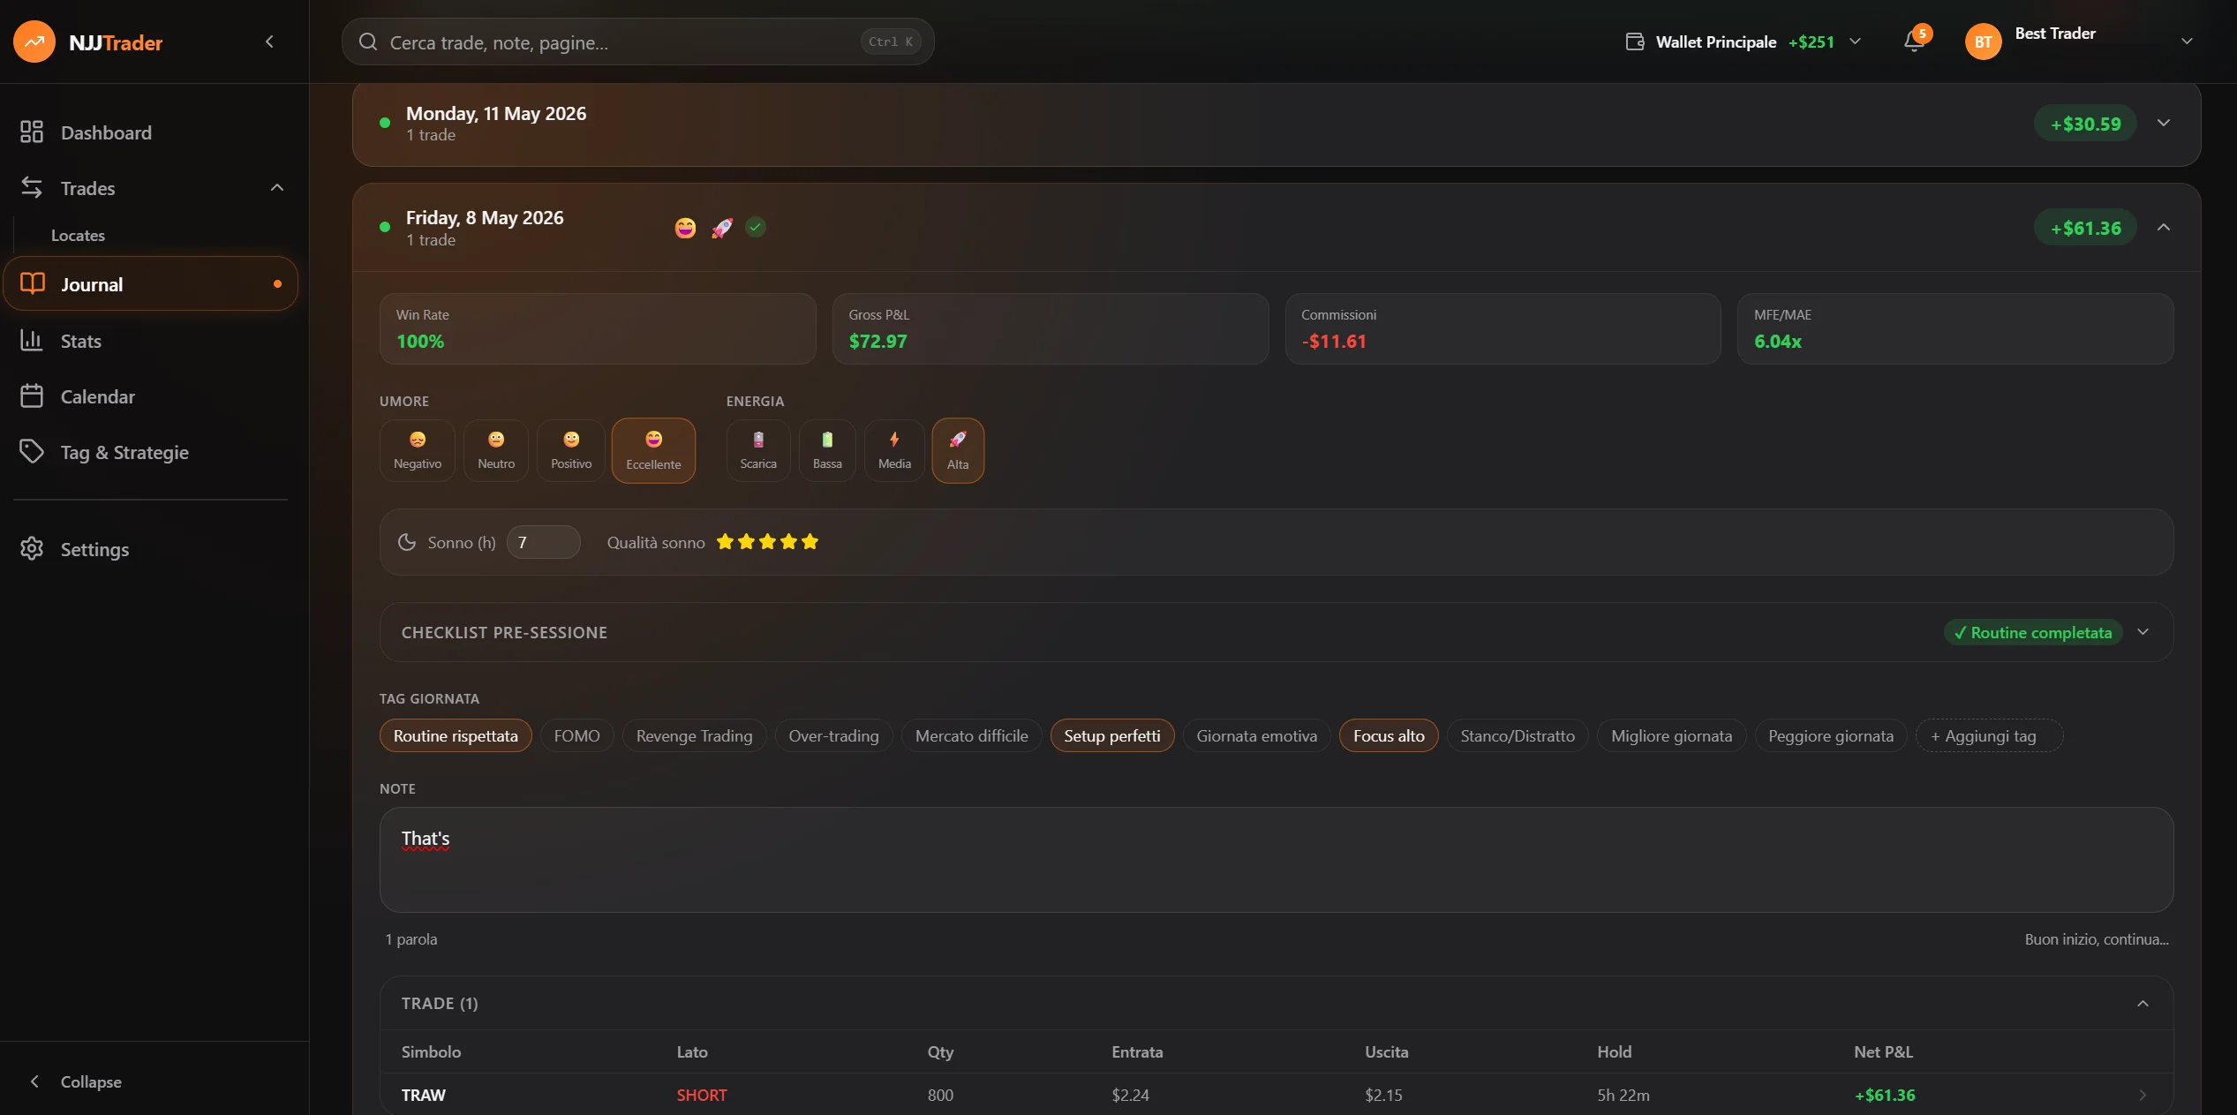Toggle the Over-trading day tag
The image size is (2237, 1115).
coord(833,735)
